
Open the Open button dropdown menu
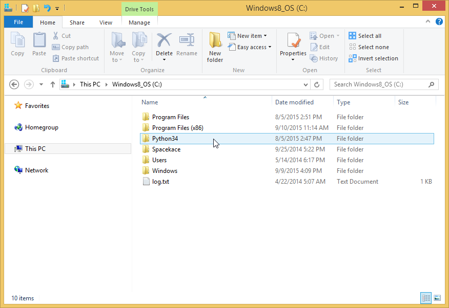click(x=338, y=36)
